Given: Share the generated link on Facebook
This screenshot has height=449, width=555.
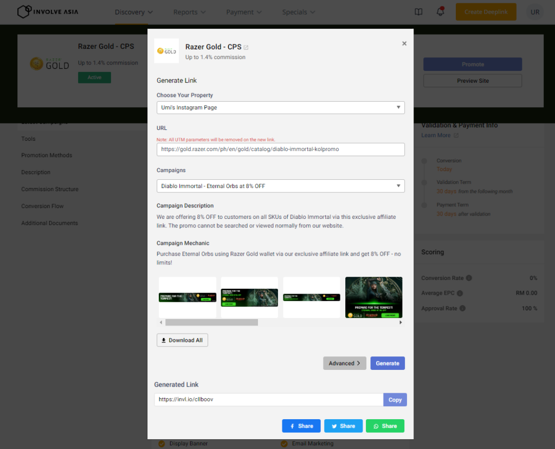Looking at the screenshot, I should (x=301, y=426).
